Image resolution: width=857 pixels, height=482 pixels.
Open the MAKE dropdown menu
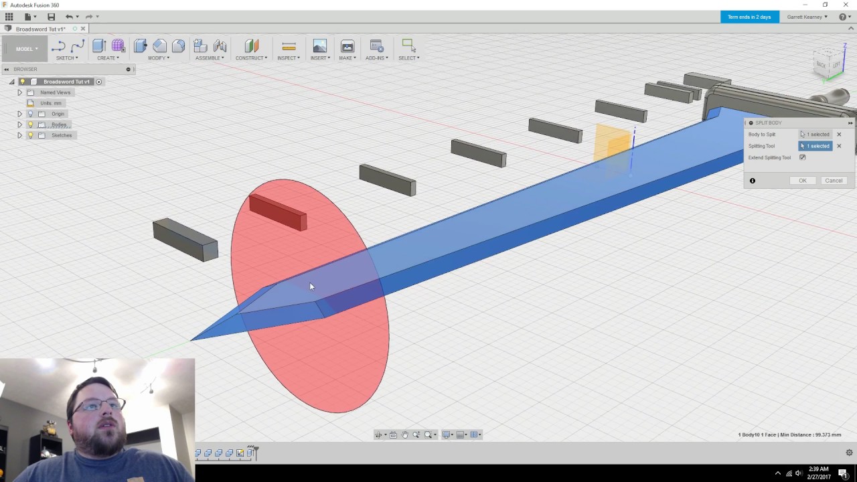click(347, 58)
